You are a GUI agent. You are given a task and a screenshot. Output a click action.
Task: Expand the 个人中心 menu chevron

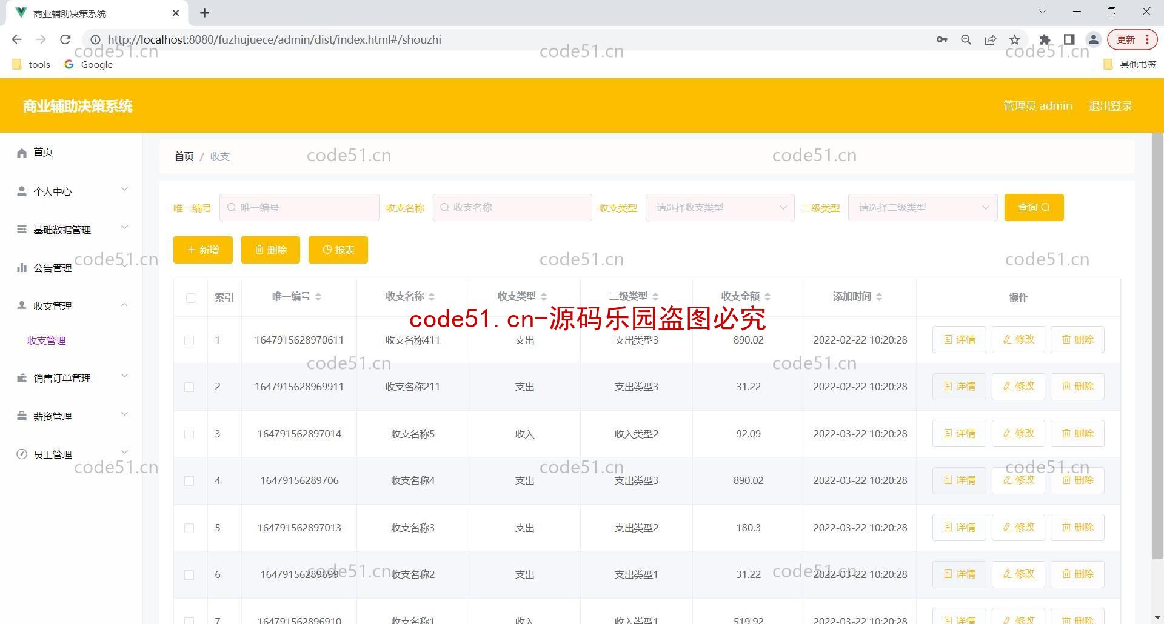coord(124,190)
